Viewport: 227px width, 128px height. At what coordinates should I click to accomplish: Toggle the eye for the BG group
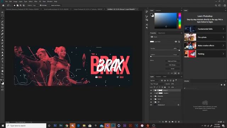pos(151,102)
